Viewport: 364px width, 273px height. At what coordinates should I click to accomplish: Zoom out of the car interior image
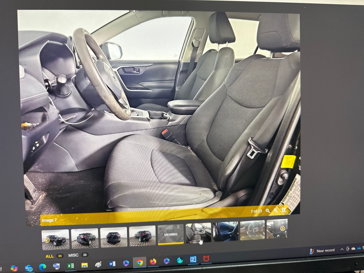click(268, 211)
